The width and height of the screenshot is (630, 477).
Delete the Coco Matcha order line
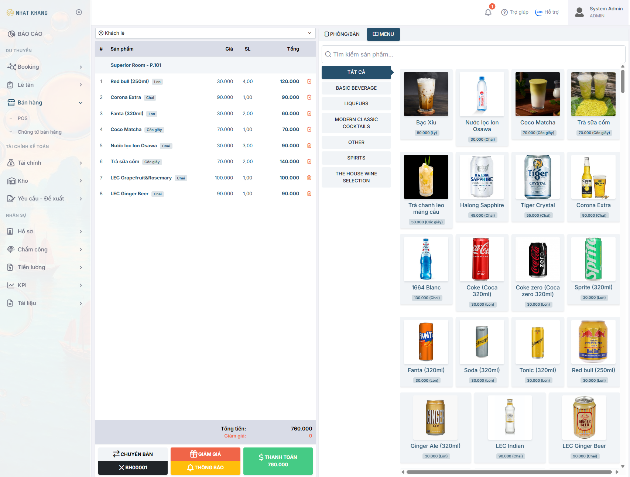(309, 130)
